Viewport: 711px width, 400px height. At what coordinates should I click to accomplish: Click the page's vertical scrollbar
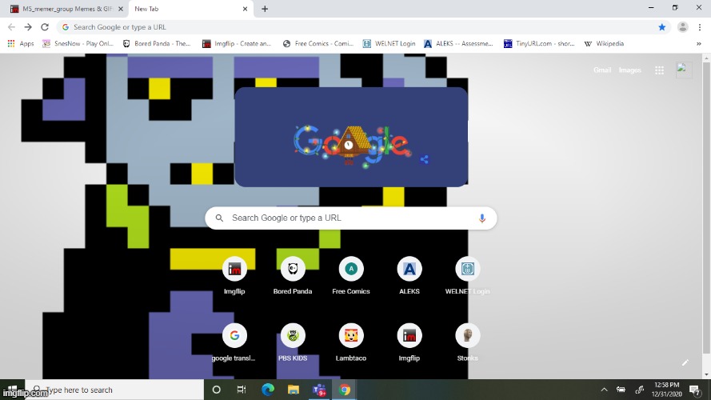tap(706, 208)
